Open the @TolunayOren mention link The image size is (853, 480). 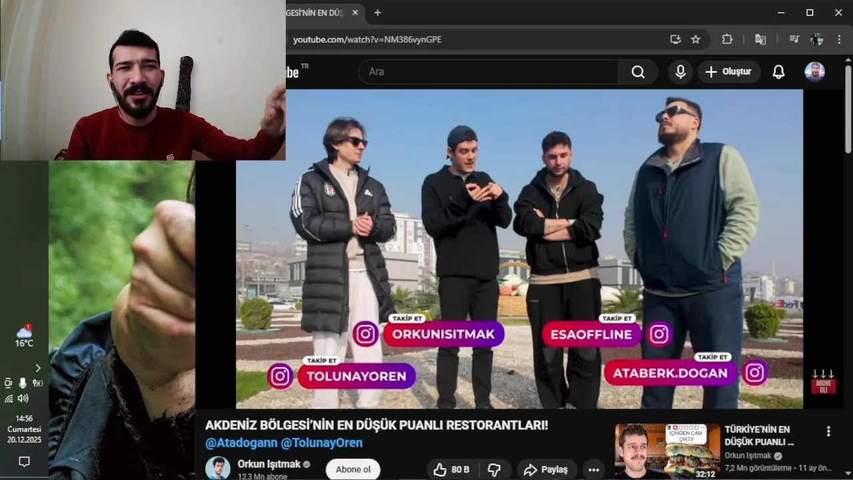322,443
